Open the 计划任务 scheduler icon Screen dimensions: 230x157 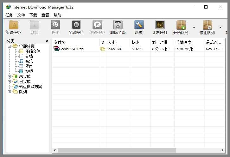[160, 25]
